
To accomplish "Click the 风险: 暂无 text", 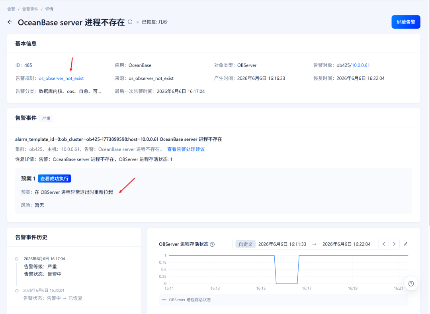I will pyautogui.click(x=32, y=205).
